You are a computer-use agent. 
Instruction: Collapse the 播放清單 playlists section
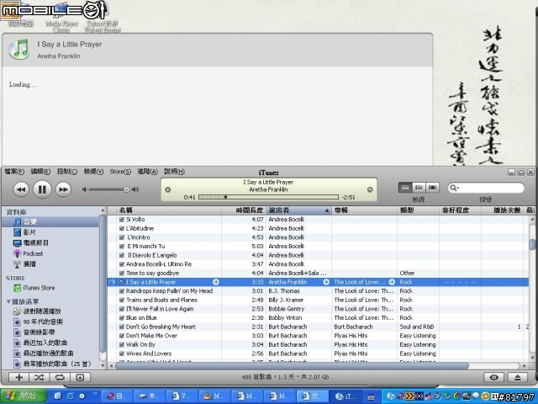pyautogui.click(x=8, y=301)
